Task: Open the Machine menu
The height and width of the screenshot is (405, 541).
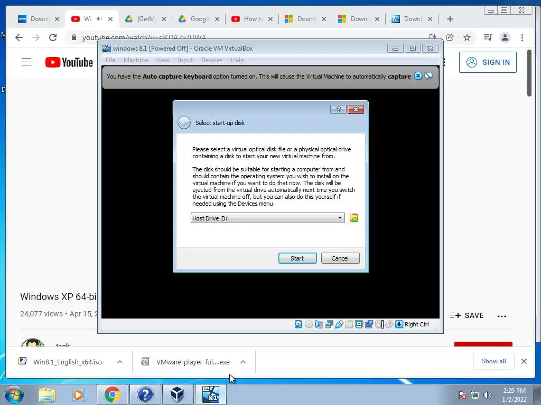Action: 136,60
